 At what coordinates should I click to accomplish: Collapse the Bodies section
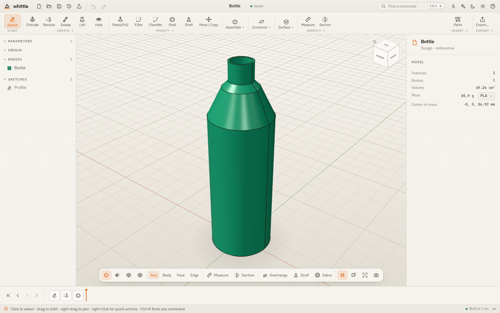click(37, 59)
